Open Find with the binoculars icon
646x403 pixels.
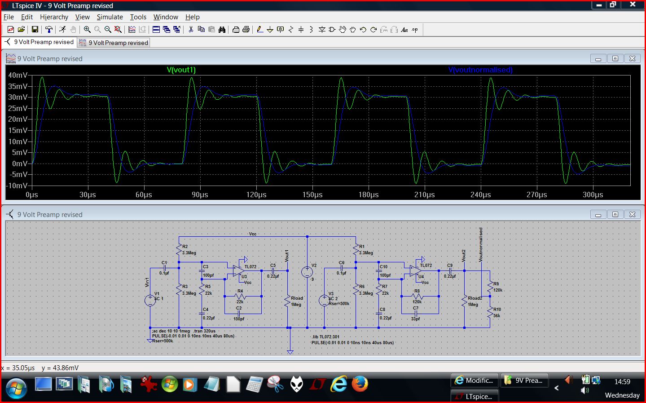222,30
